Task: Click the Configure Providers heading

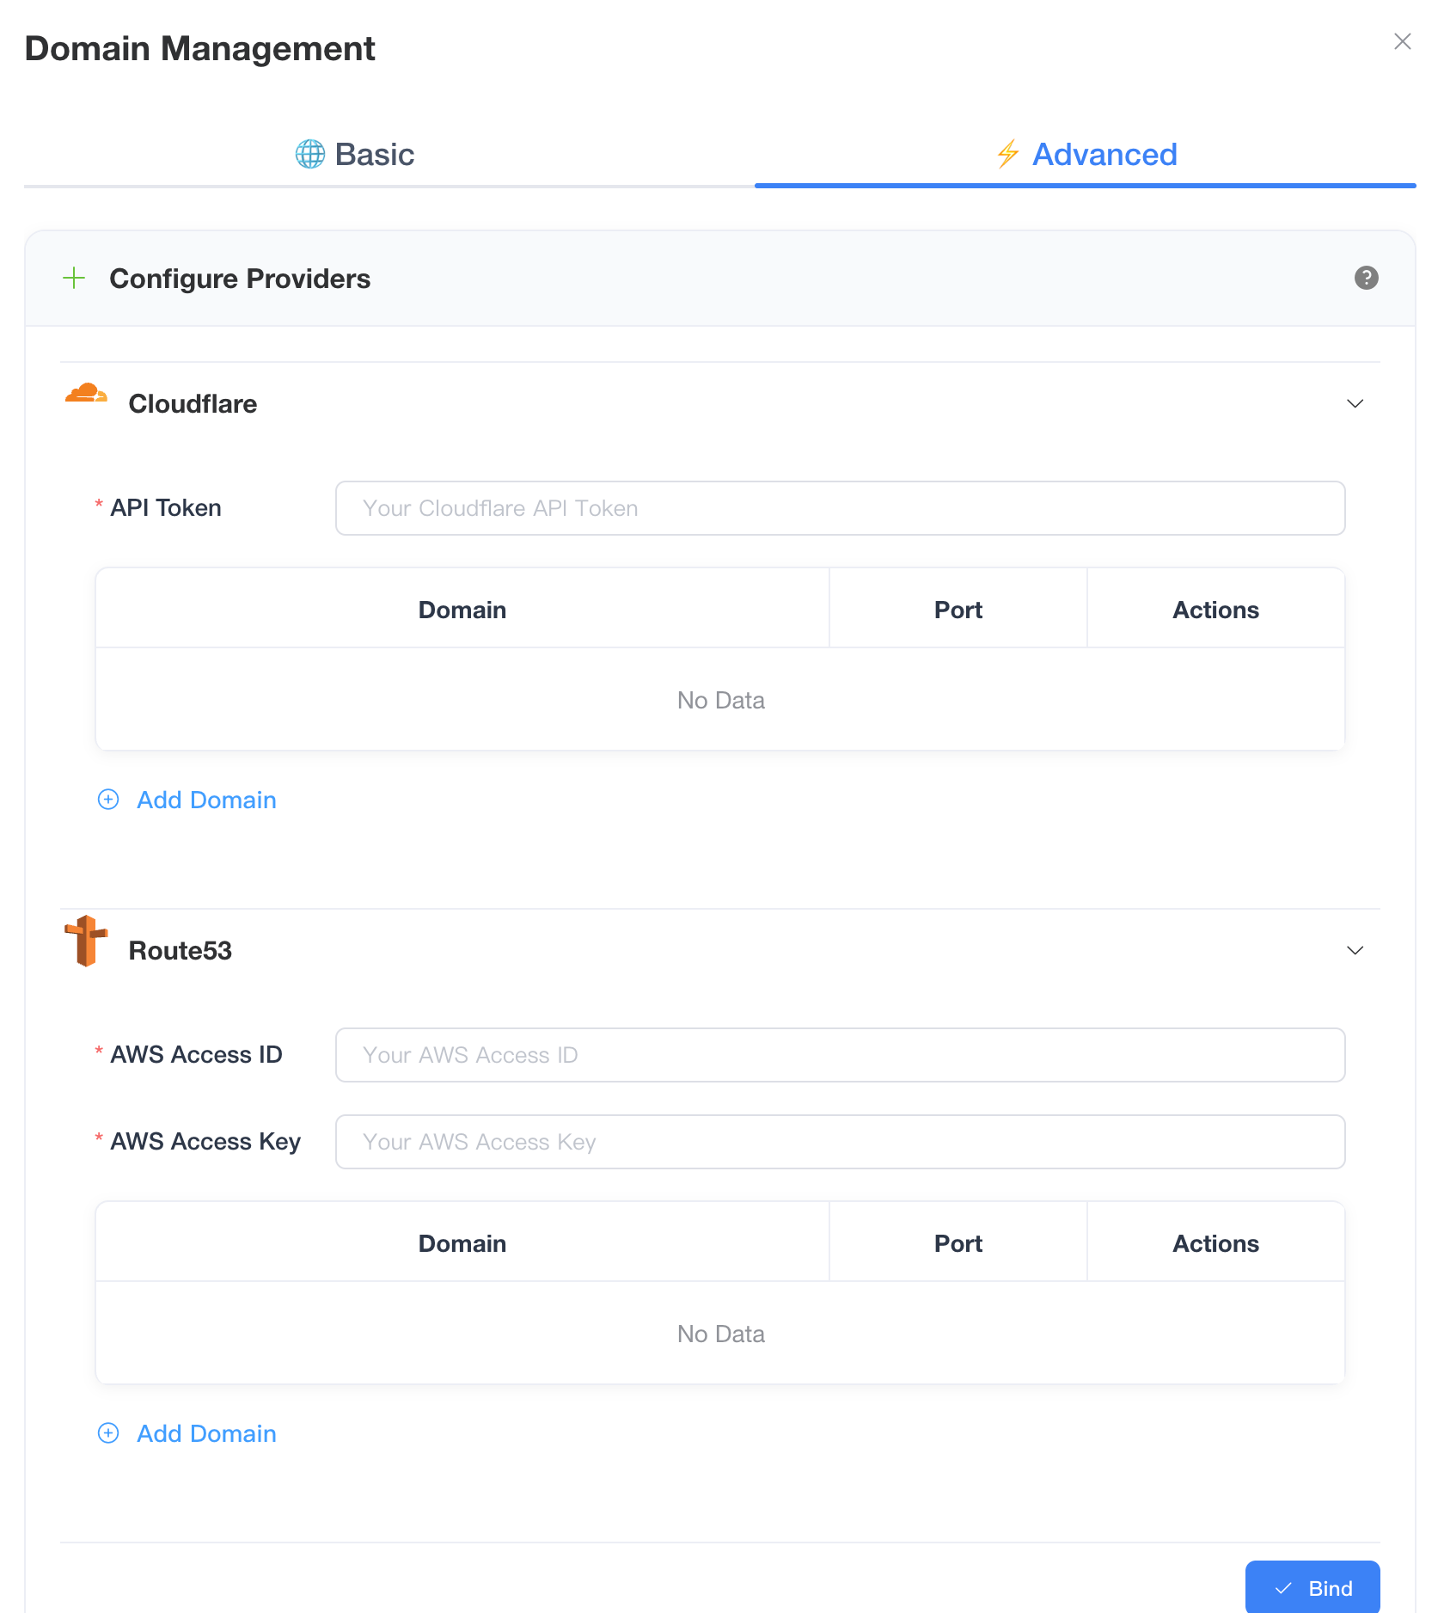Action: 240,279
